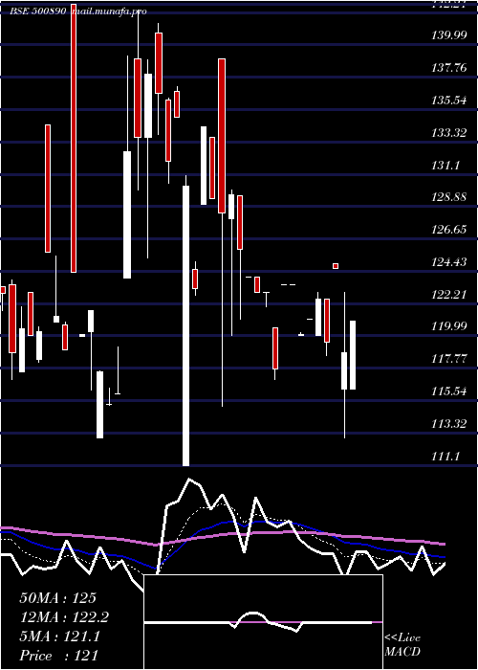478x670 pixels.
Task: Select the 124.43 price axis label
Action: click(449, 262)
